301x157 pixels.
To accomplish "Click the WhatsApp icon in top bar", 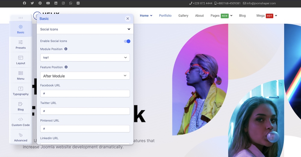I will tap(71, 3).
